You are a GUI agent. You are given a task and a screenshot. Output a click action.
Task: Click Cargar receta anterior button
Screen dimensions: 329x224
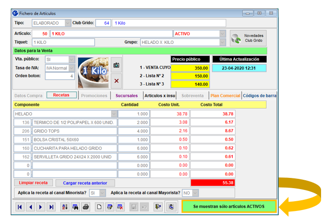(85, 183)
